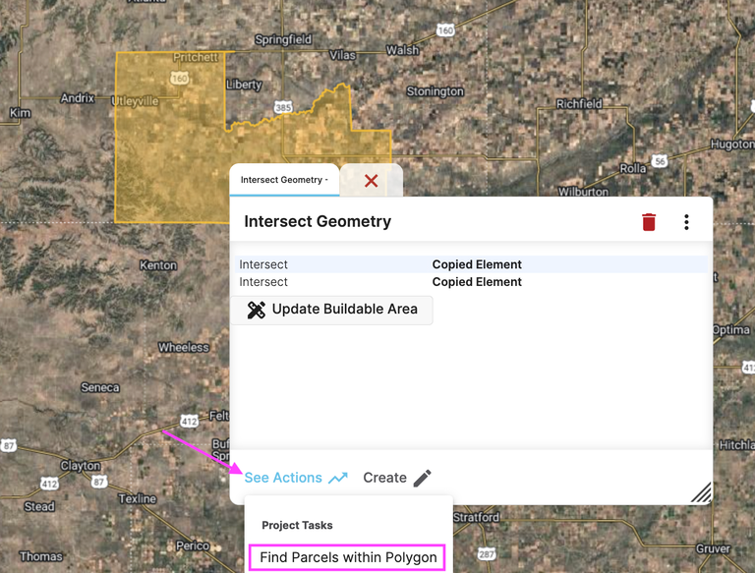Click the highway 385 shield on the map
755x573 pixels.
click(283, 106)
